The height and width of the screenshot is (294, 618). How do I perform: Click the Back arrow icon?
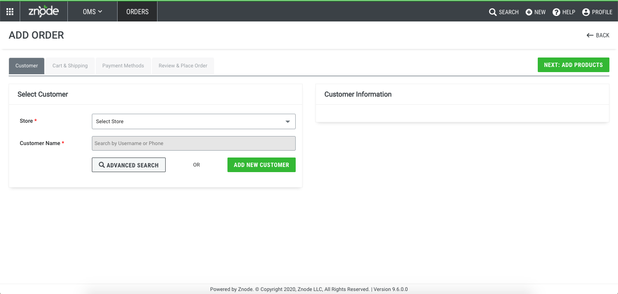pos(590,35)
